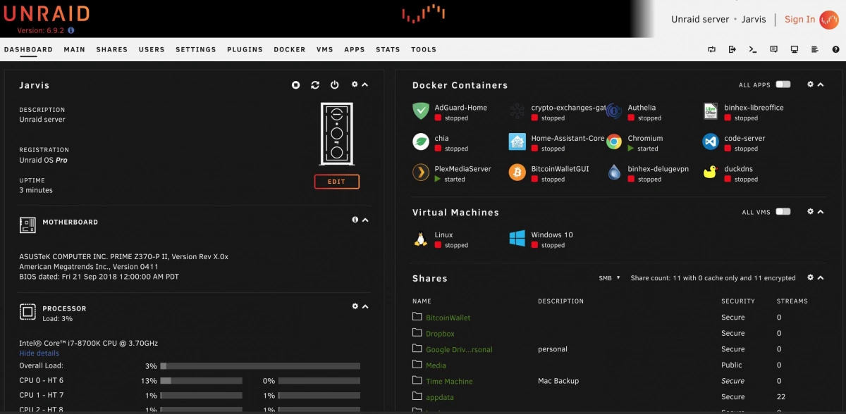
Task: Open the terminal icon in header
Action: coord(753,49)
